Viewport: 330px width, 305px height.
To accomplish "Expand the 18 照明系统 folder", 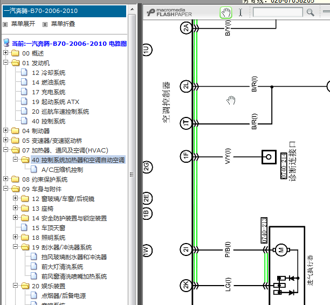I will tap(15, 237).
